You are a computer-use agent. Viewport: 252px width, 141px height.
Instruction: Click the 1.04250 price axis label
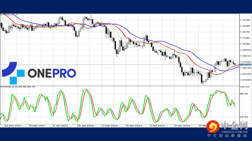(245, 80)
